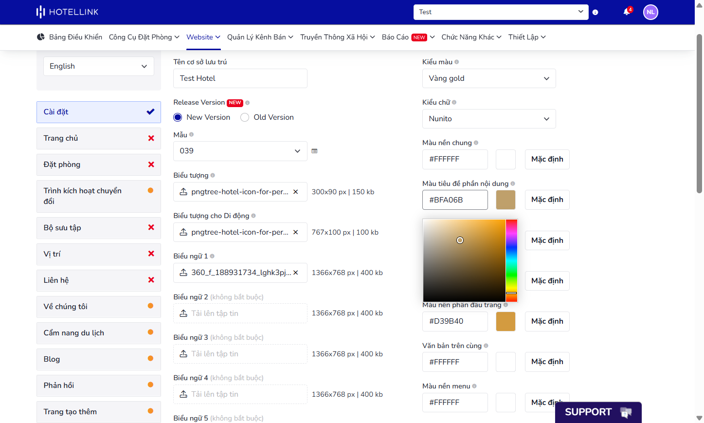704x423 pixels.
Task: Click the dashboard pie chart icon
Action: pyautogui.click(x=41, y=37)
